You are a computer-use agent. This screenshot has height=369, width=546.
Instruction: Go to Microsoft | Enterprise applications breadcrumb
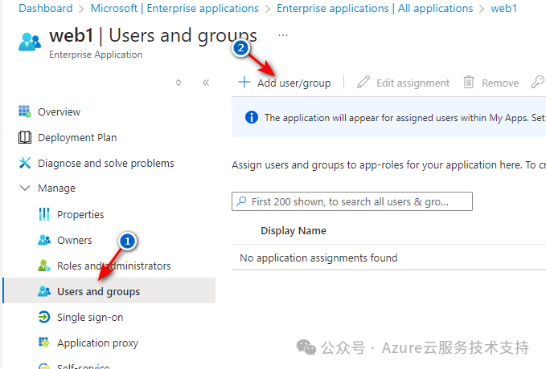[x=174, y=8]
